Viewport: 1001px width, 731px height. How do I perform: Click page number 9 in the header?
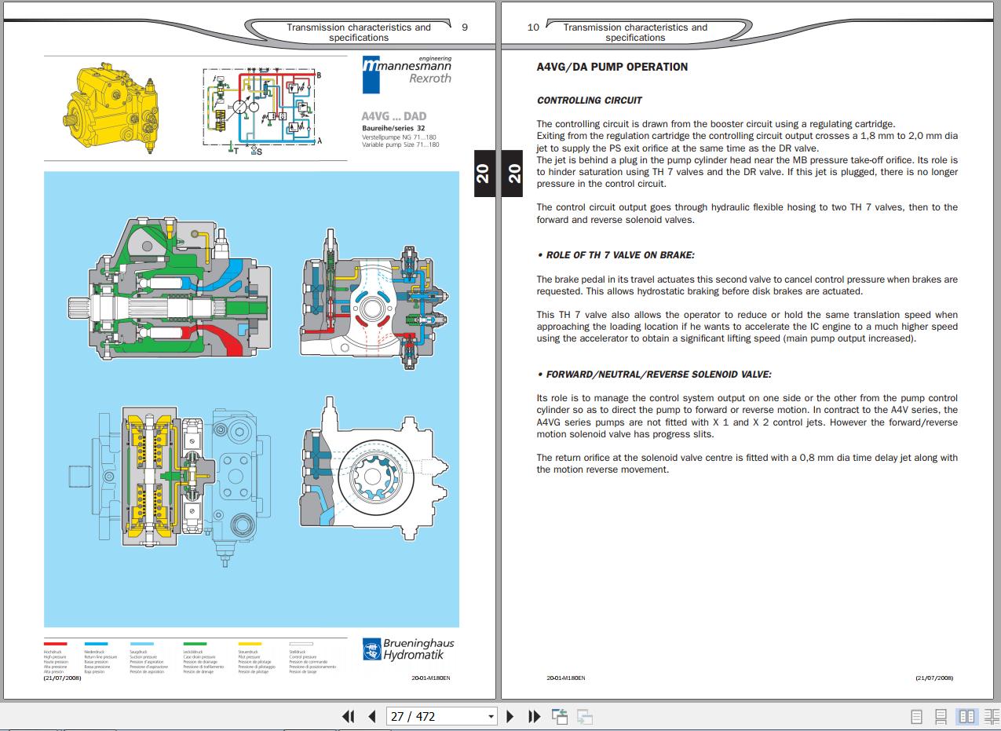[x=465, y=27]
